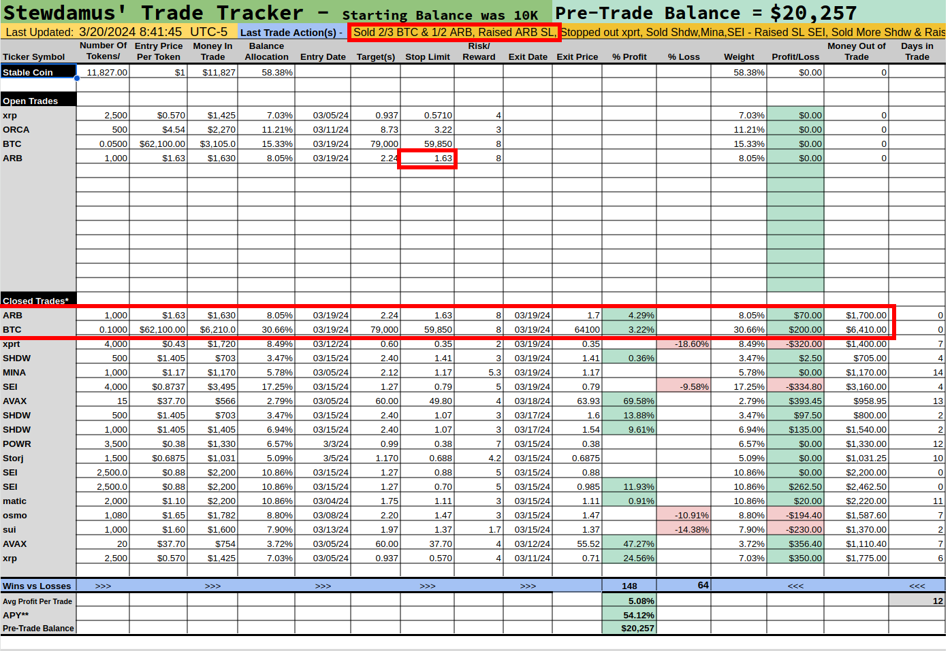Select the Days in Trade header

tap(917, 52)
